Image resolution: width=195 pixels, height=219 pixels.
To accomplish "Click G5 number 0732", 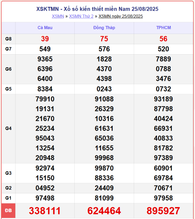I will pos(163,89).
